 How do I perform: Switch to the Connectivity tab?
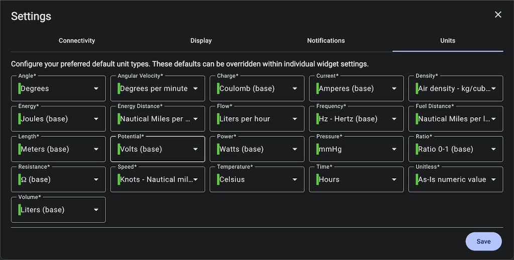click(77, 41)
